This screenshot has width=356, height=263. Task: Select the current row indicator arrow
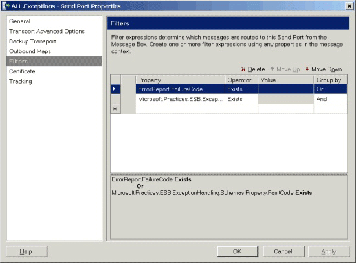tap(114, 89)
